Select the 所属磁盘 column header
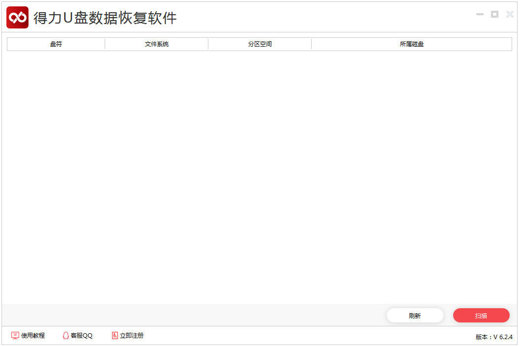The height and width of the screenshot is (346, 520). pos(411,44)
